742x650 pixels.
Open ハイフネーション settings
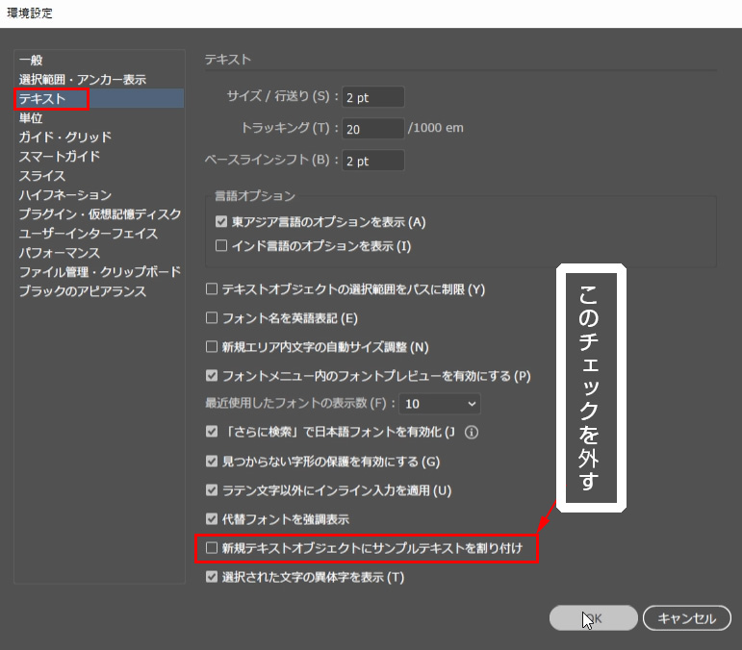65,195
